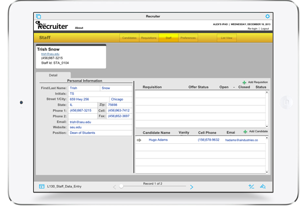Click the State field IL
The image size is (305, 206).
coord(83,105)
